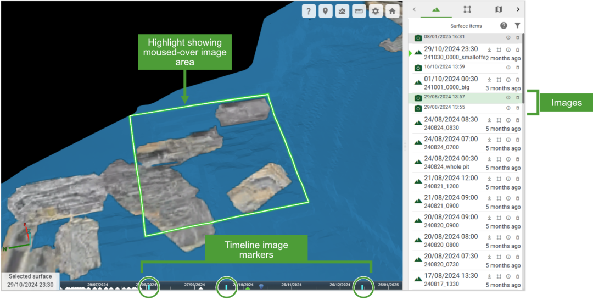Delete the 240820_0900 surface
Image resolution: width=593 pixels, height=300 pixels.
click(x=518, y=218)
